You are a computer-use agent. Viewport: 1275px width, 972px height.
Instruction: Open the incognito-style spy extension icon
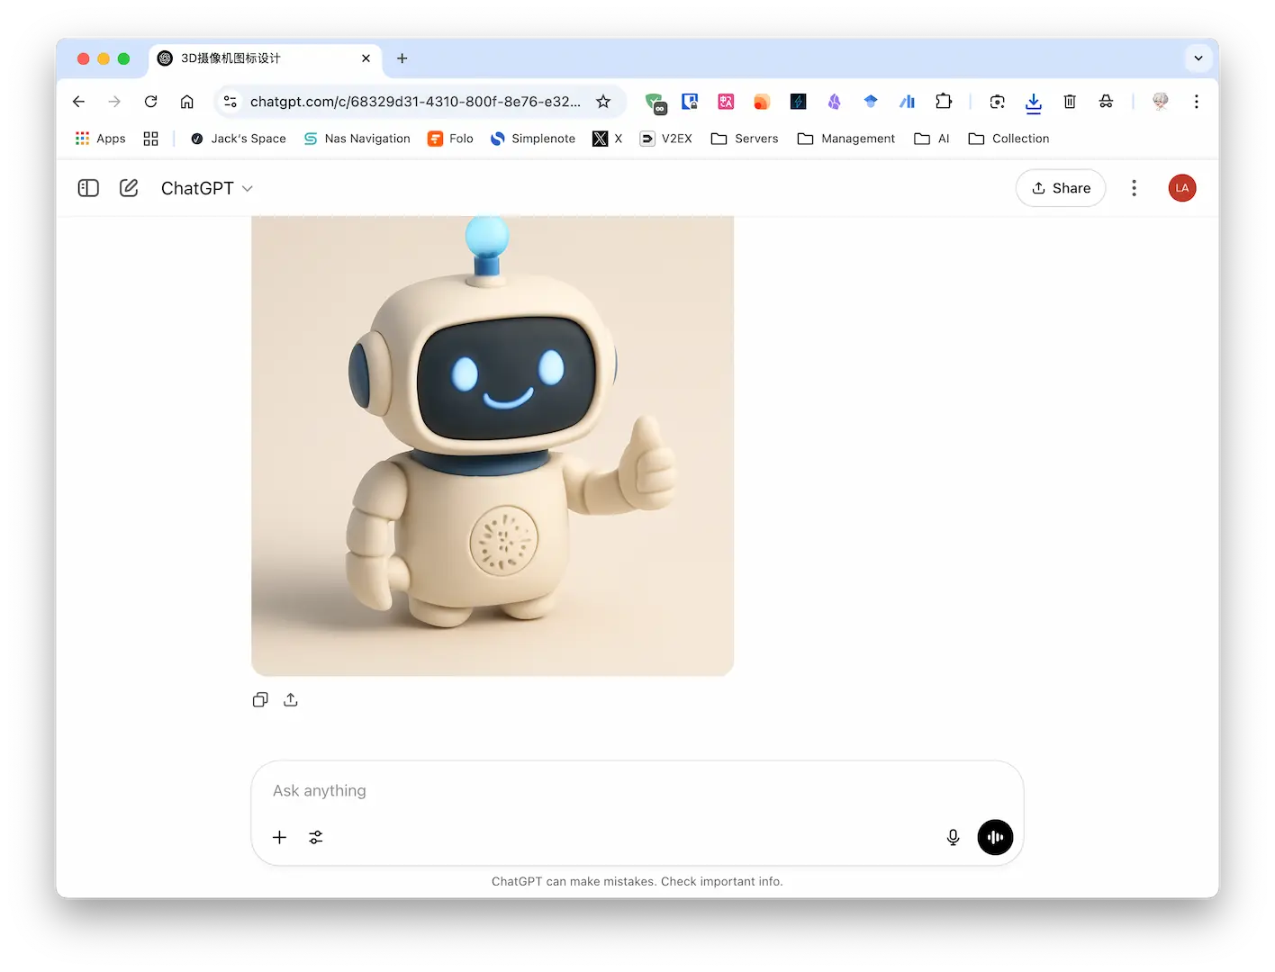coord(1106,102)
